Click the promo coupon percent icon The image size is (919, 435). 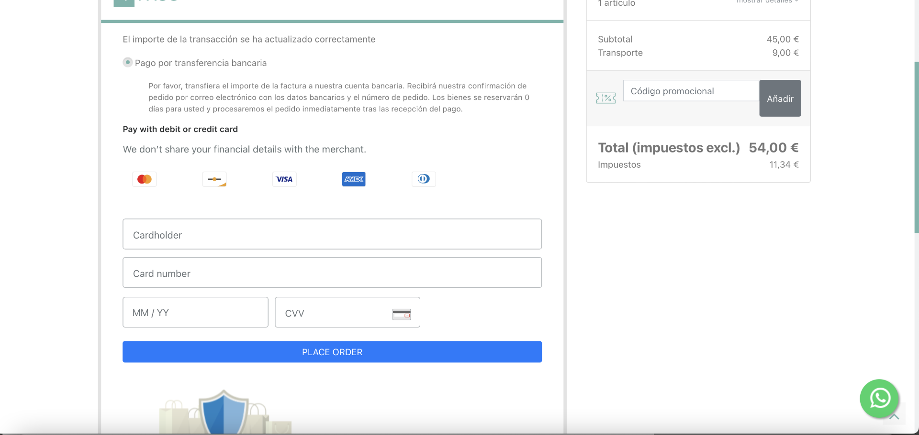click(606, 98)
